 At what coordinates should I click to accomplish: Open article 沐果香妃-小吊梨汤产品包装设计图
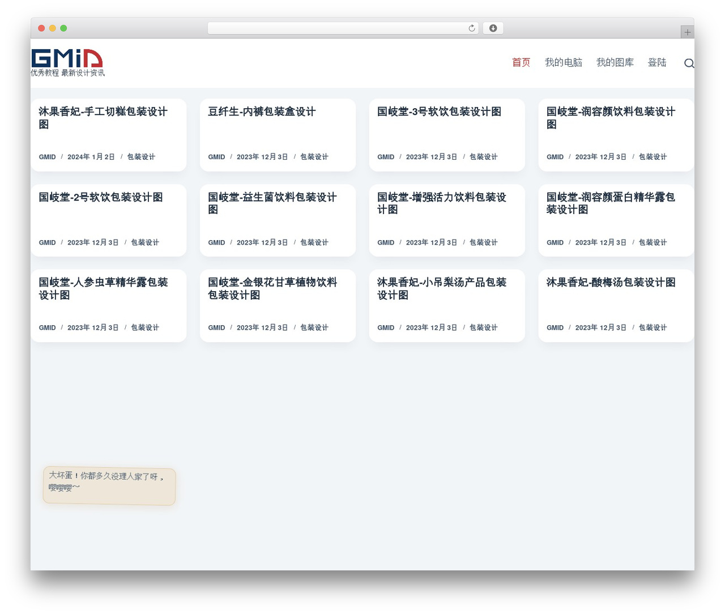[x=442, y=288]
